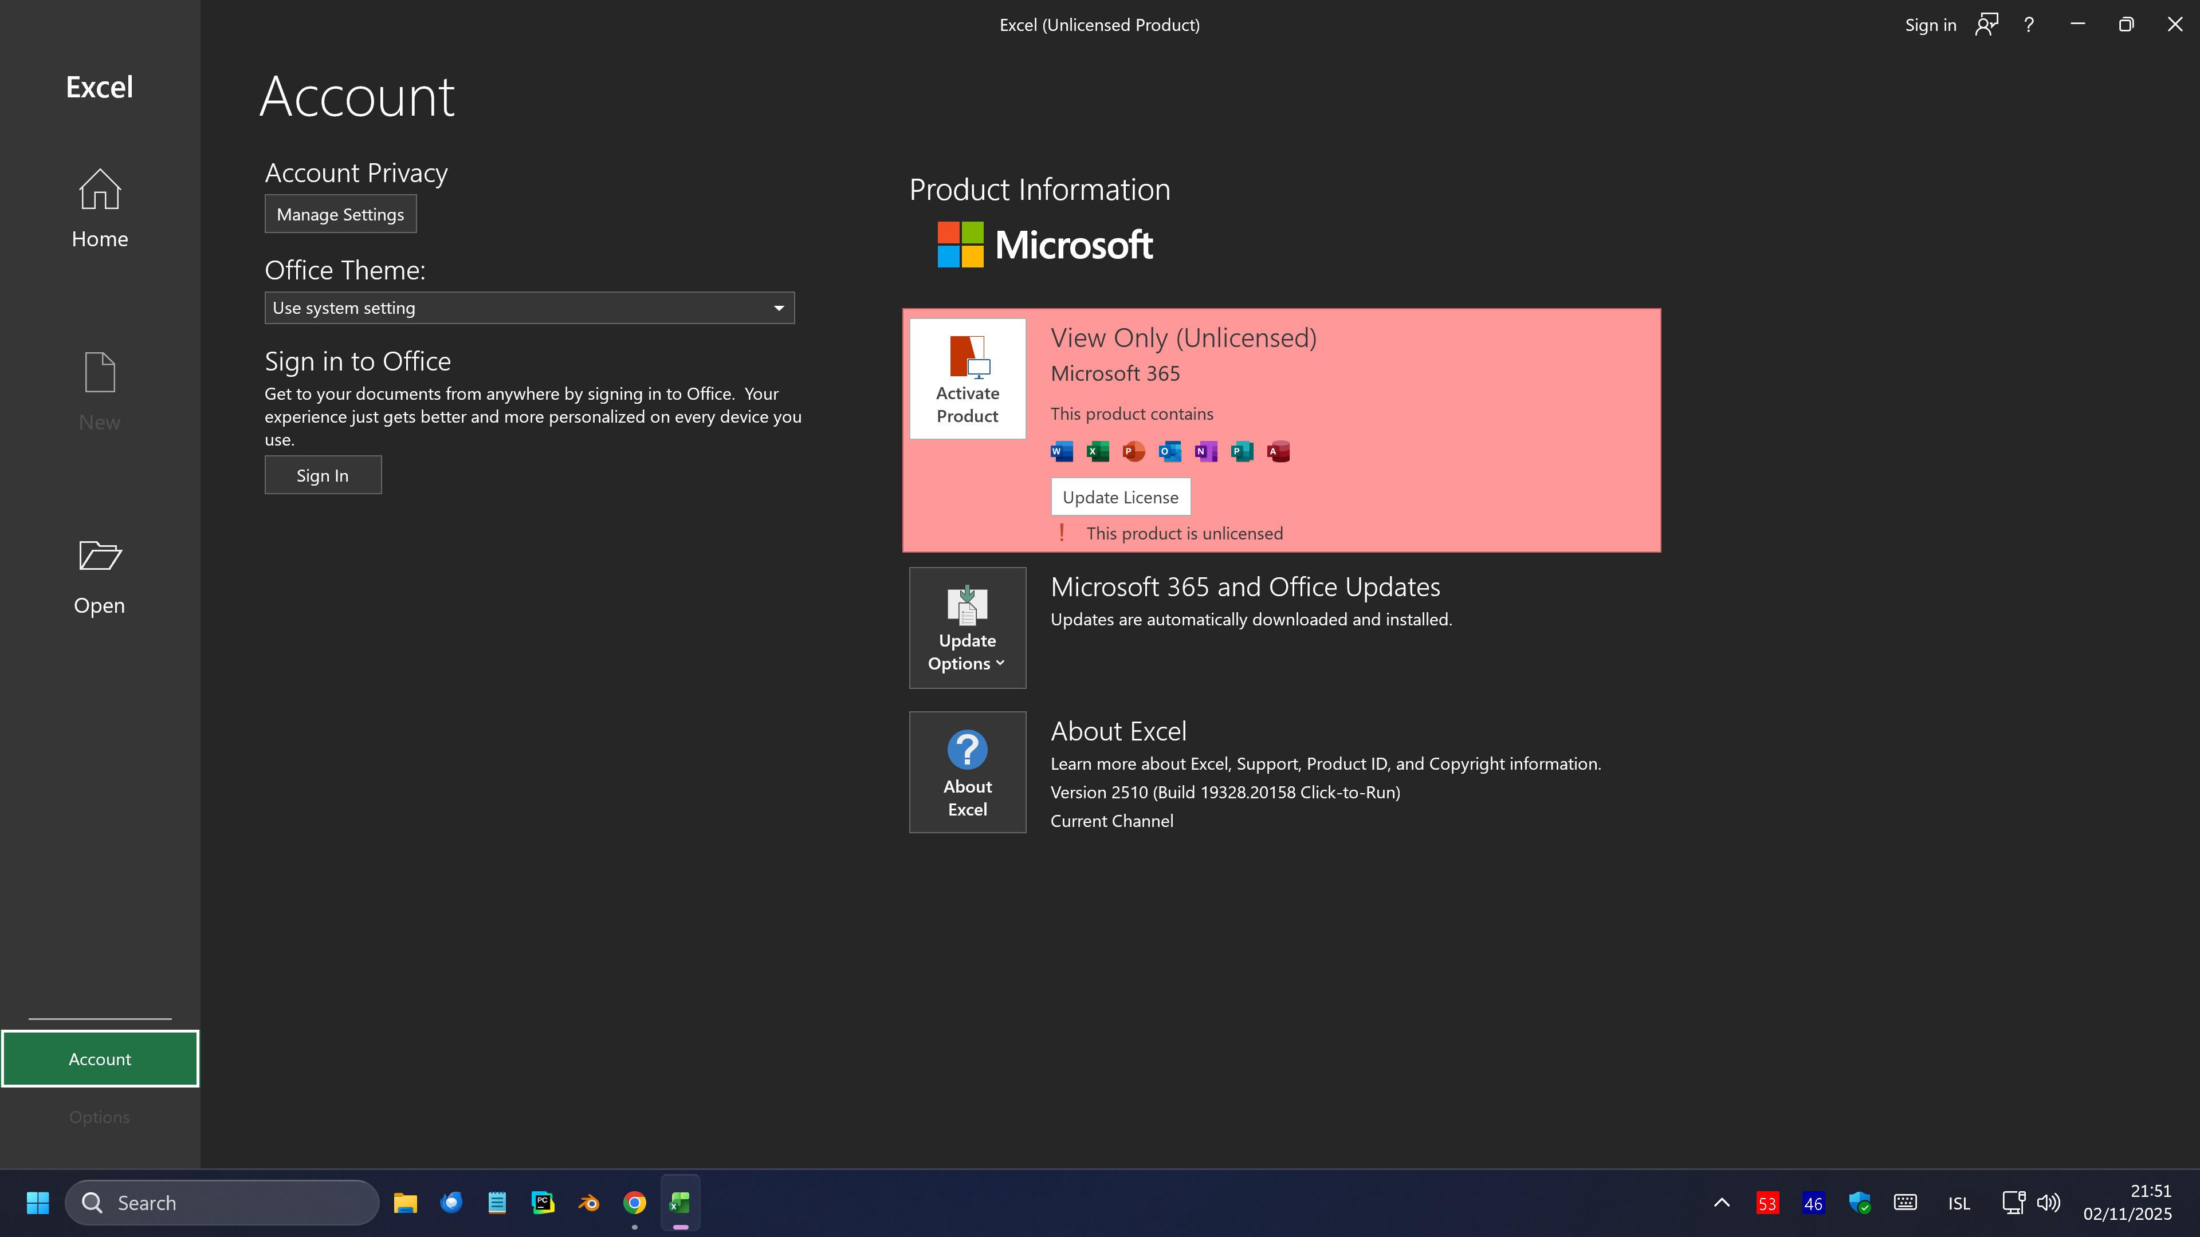Viewport: 2200px width, 1237px height.
Task: Select the Options item in sidebar
Action: coord(100,1117)
